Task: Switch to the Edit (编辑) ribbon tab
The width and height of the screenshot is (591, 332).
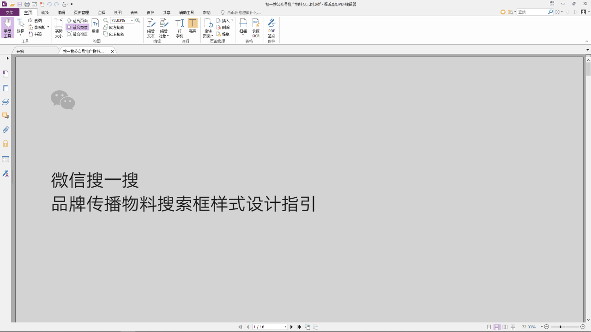Action: [61, 12]
